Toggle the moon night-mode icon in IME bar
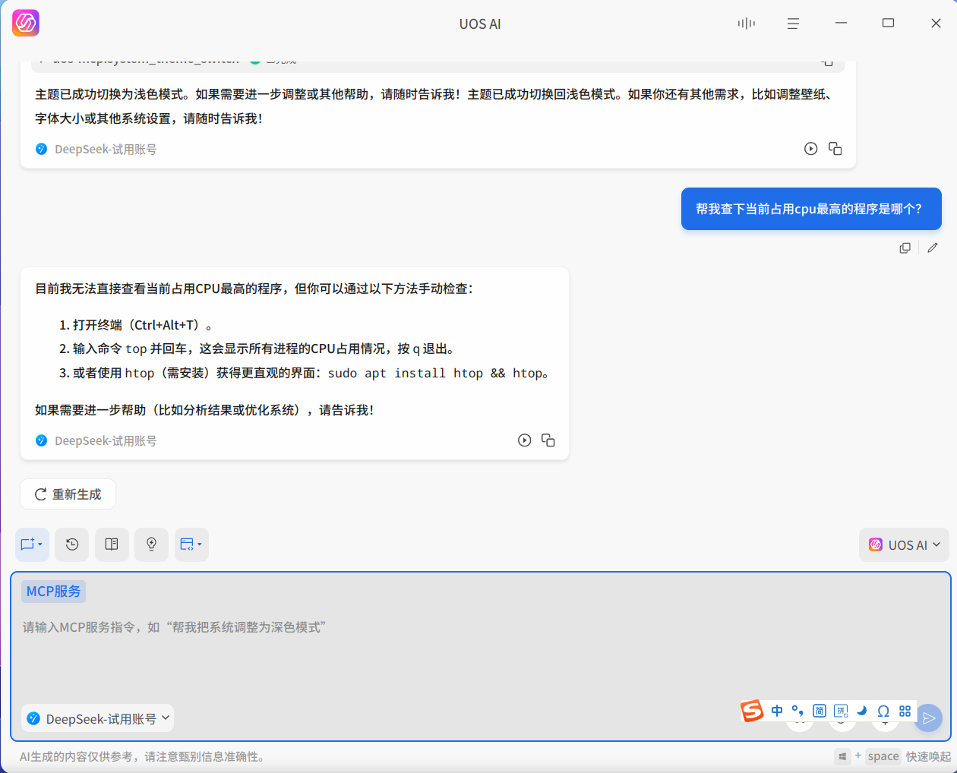 tap(862, 711)
